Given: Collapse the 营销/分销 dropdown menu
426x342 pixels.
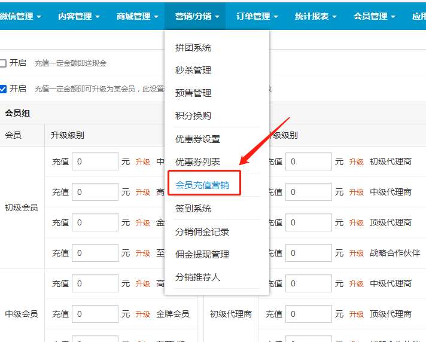Looking at the screenshot, I should [197, 16].
